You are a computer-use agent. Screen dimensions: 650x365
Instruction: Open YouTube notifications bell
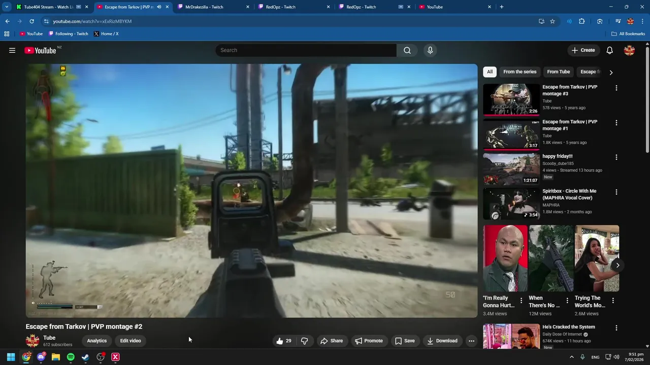(x=610, y=50)
